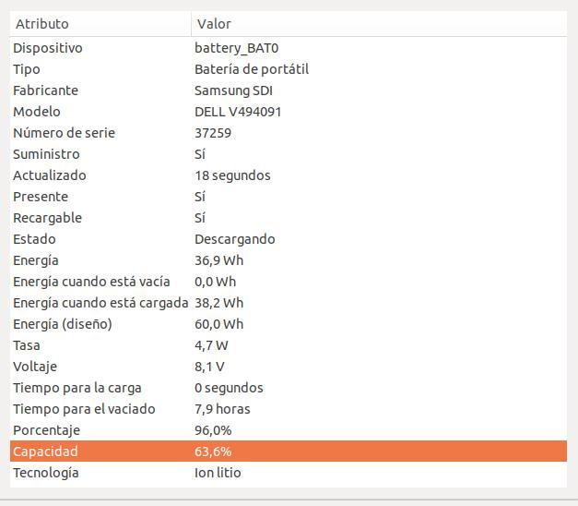Select the Porcentaje row
This screenshot has width=578, height=506.
coord(289,430)
